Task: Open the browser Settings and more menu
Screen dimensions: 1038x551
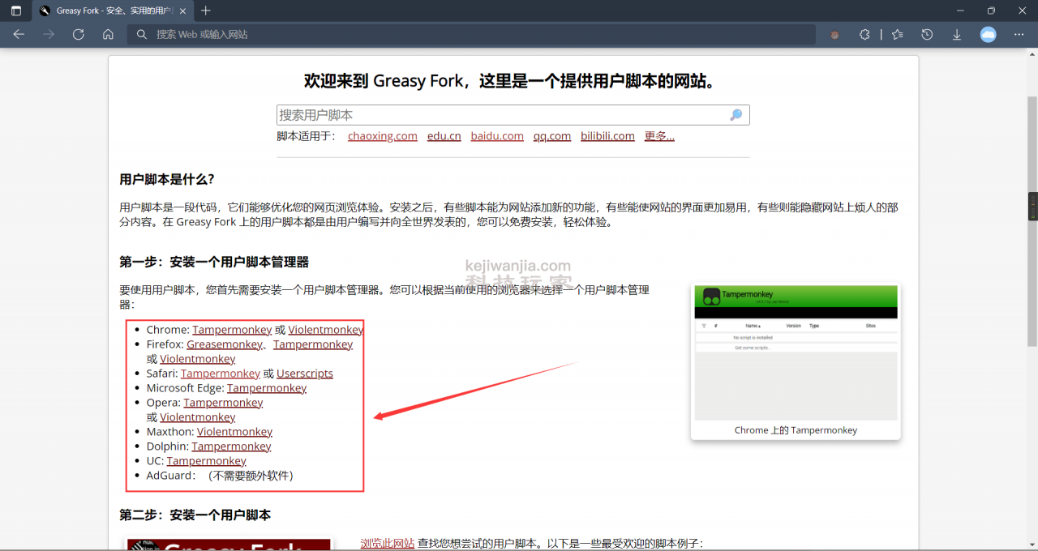Action: [1019, 34]
